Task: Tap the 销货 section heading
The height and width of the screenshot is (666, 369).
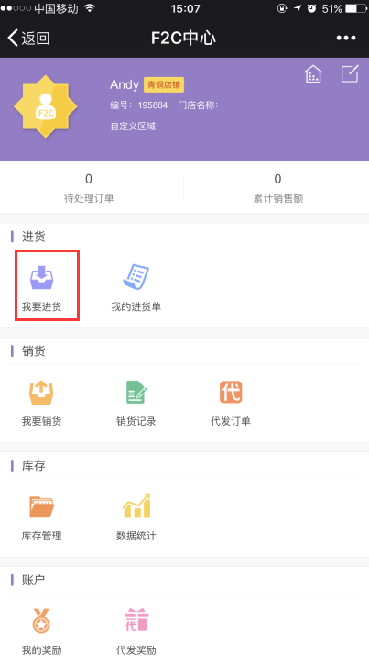Action: pyautogui.click(x=34, y=351)
